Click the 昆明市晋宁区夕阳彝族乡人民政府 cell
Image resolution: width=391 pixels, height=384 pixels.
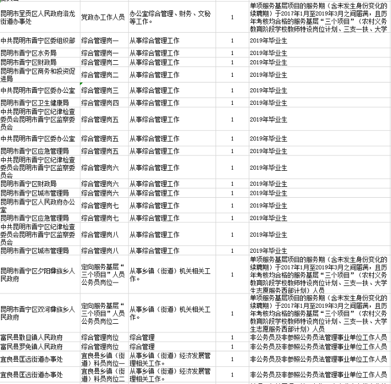(39, 275)
